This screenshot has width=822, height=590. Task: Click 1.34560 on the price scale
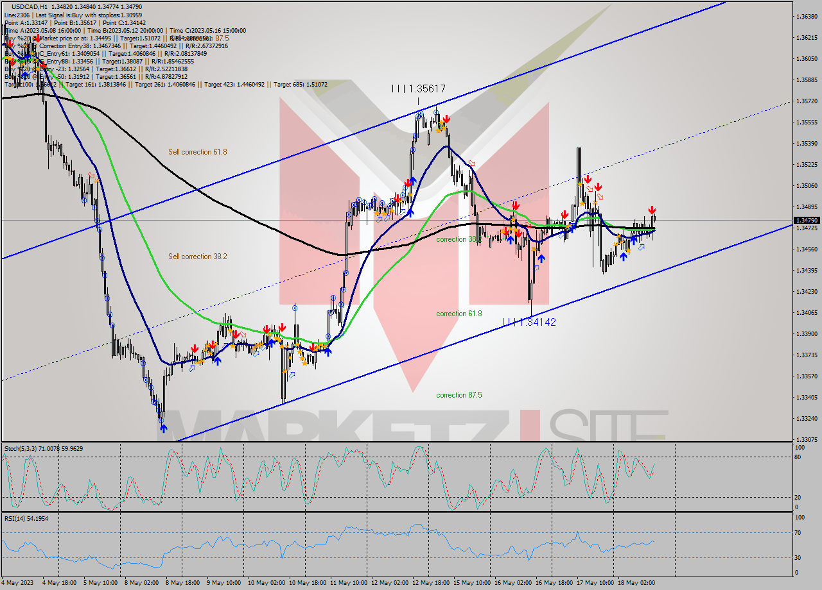(807, 249)
